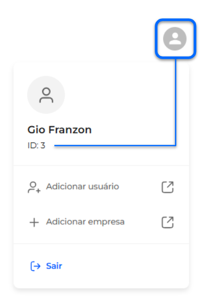Click the blue connector line near ID

point(115,146)
